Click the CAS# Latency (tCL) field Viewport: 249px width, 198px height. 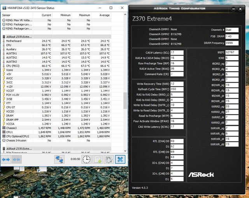[x=177, y=52]
